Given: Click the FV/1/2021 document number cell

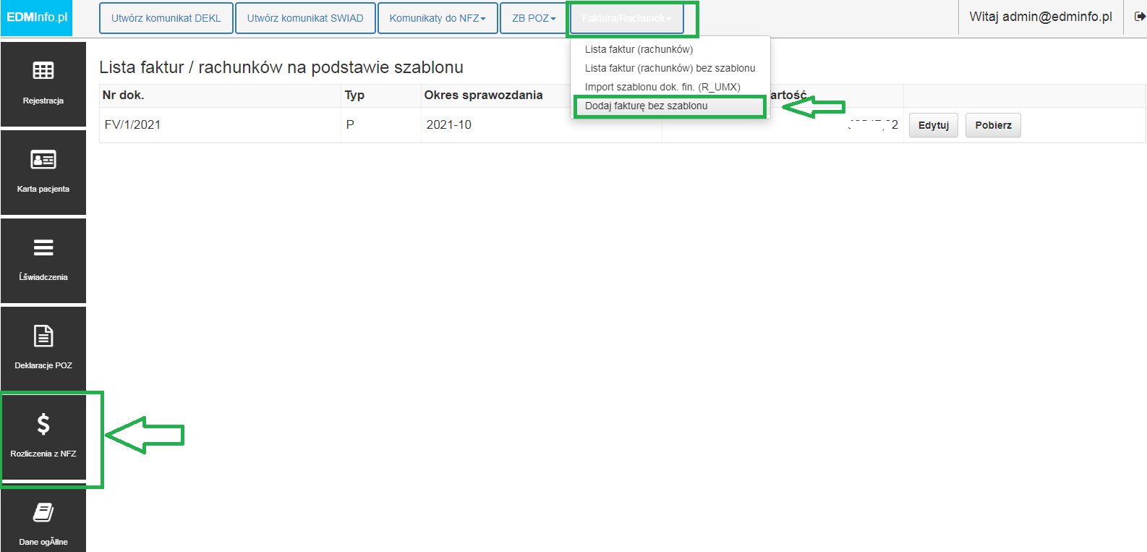Looking at the screenshot, I should pos(220,124).
